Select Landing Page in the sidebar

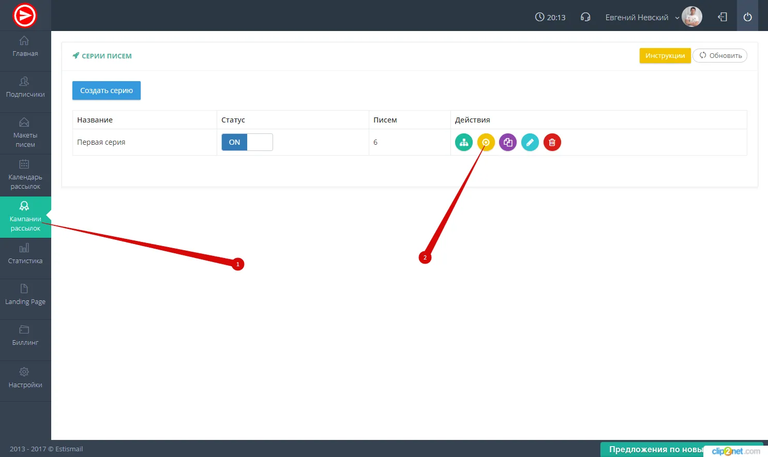(25, 295)
